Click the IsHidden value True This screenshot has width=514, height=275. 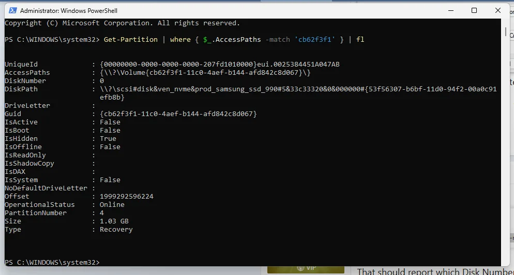pyautogui.click(x=108, y=139)
